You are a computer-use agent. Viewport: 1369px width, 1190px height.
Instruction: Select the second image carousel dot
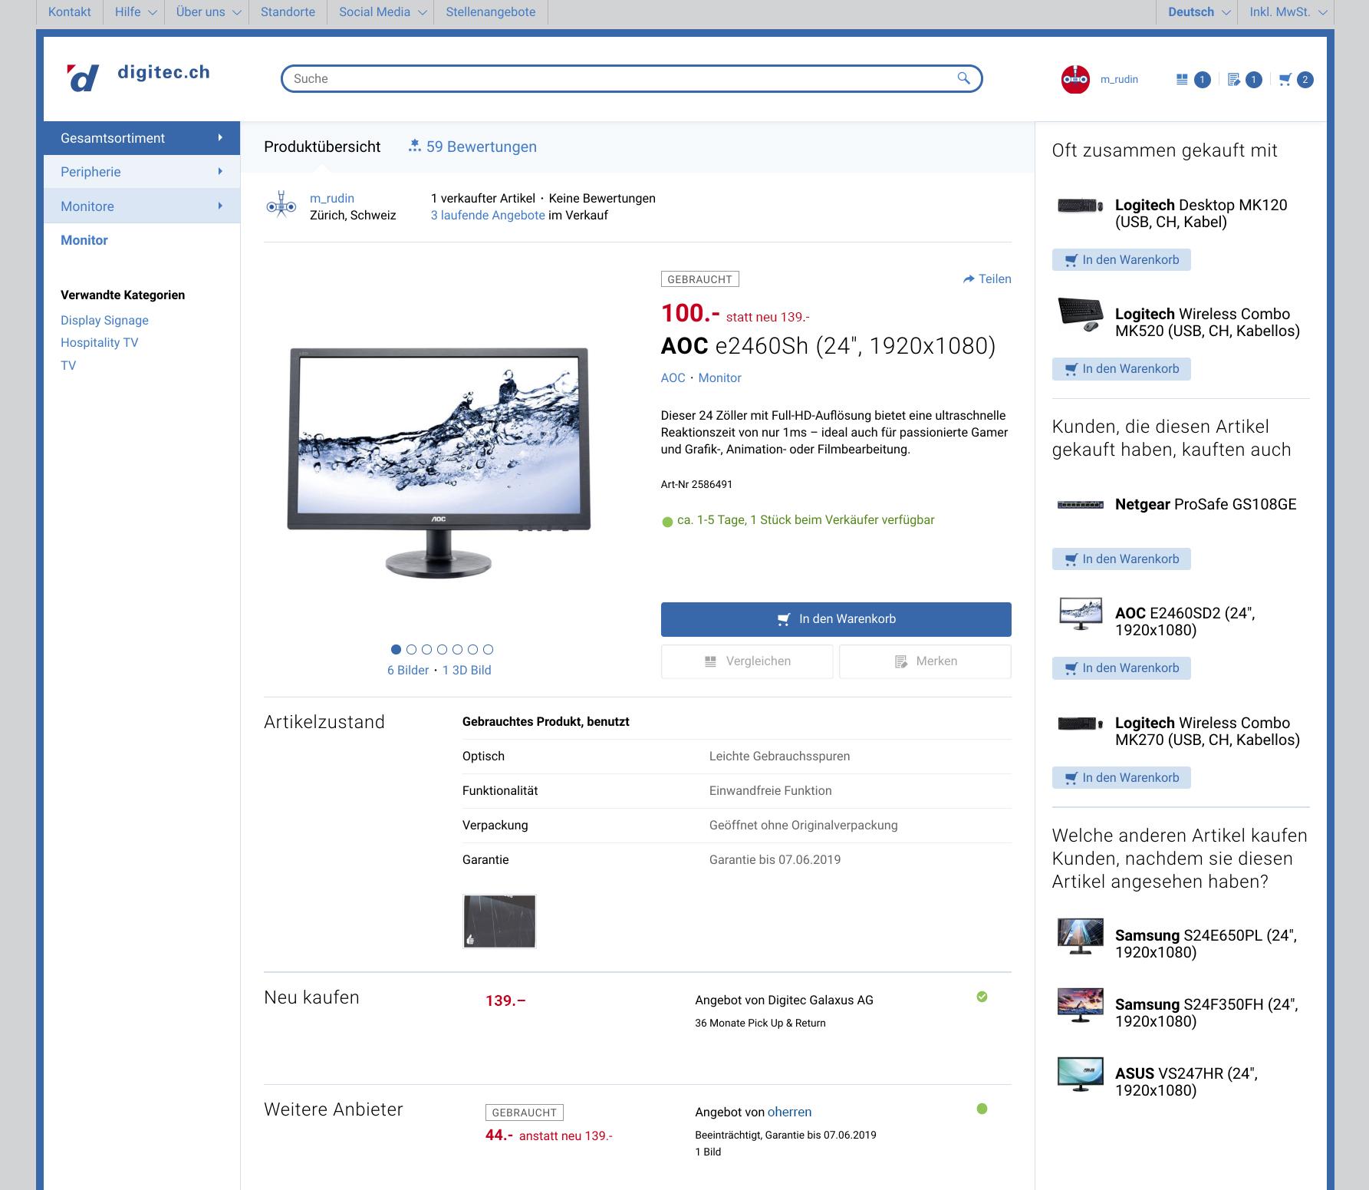tap(412, 649)
